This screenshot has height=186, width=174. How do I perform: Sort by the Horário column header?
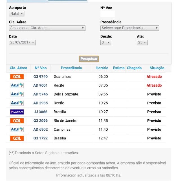(x=102, y=68)
